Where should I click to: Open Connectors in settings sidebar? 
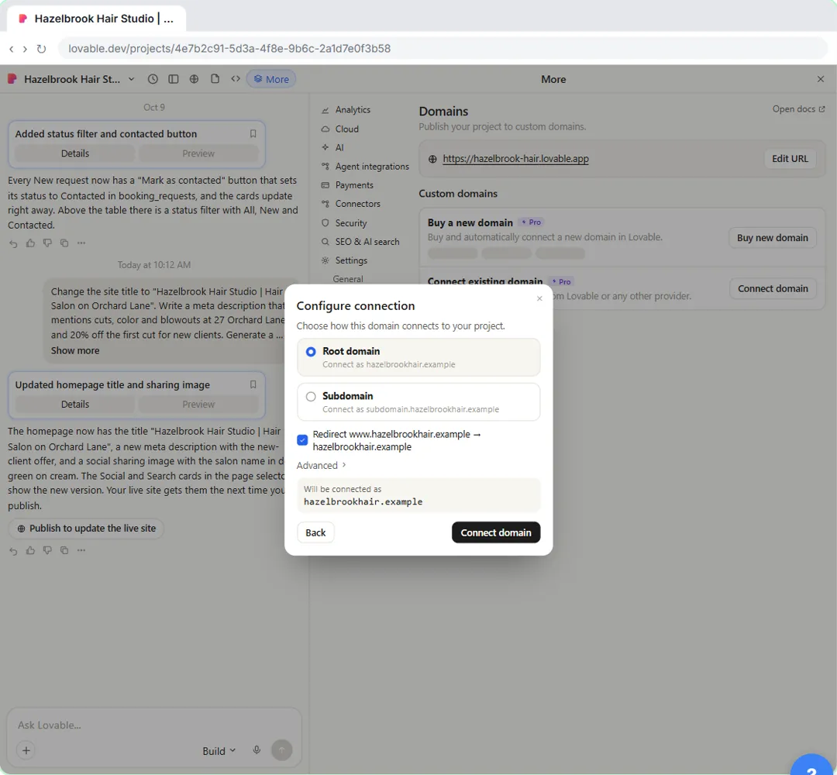point(357,204)
